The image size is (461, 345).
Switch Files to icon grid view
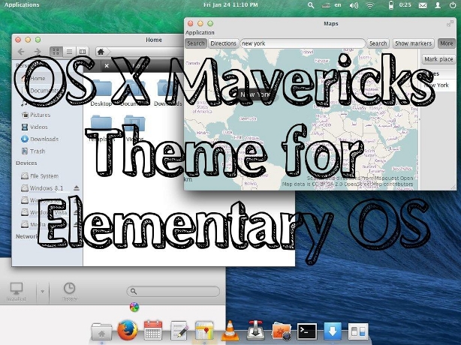pos(56,52)
